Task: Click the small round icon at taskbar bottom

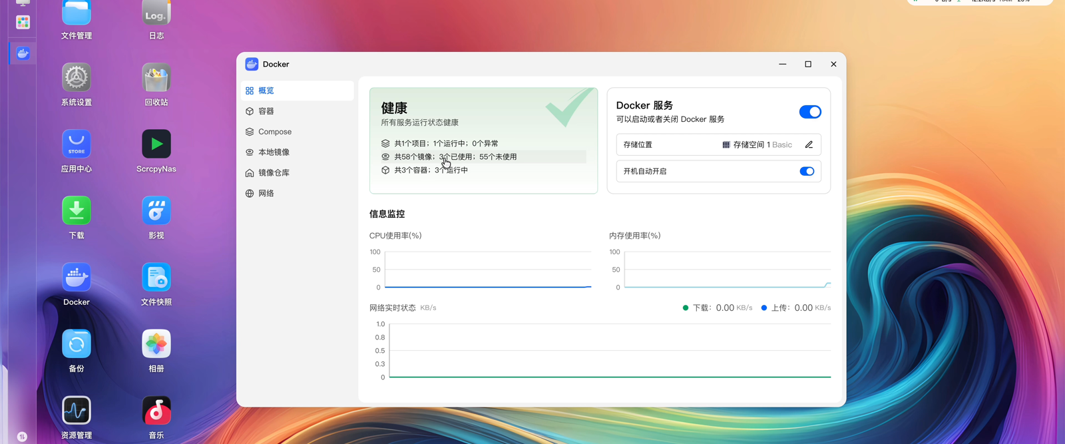Action: pyautogui.click(x=22, y=437)
